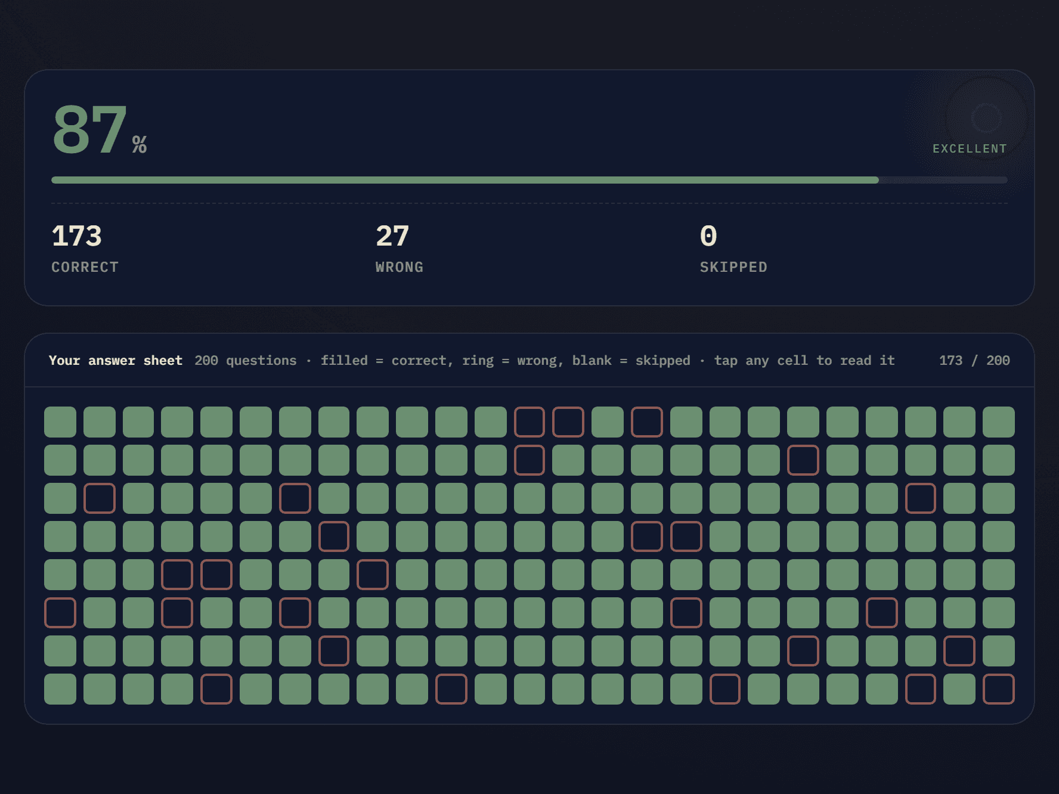Open wrong-answer cell for question 91
Viewport: 1059px width, 794px height.
(647, 536)
